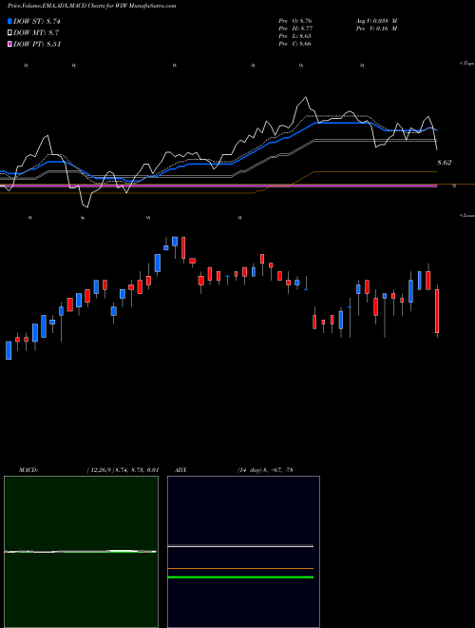
Task: Click the first blue candlestick at chart start
Action: tap(9, 350)
